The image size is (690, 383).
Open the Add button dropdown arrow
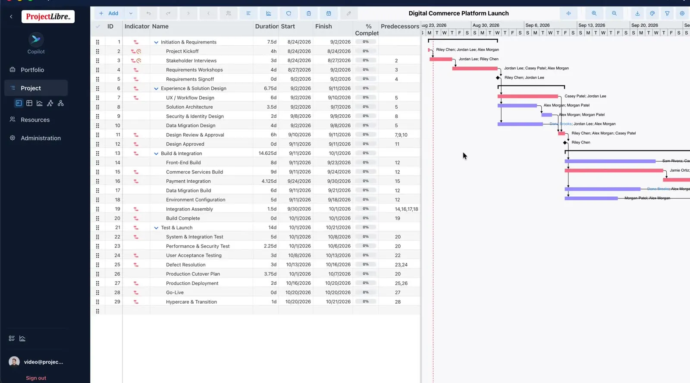tap(131, 13)
